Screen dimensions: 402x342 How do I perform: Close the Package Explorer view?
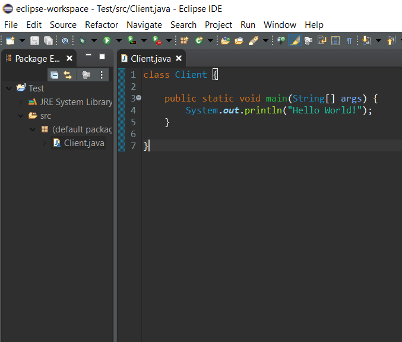(69, 58)
